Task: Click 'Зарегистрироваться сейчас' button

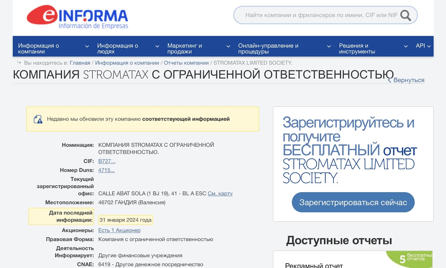Action: 353,202
